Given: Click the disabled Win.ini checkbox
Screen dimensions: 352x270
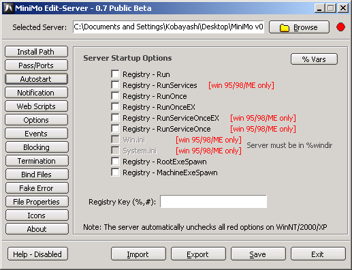Looking at the screenshot, I should (115, 139).
